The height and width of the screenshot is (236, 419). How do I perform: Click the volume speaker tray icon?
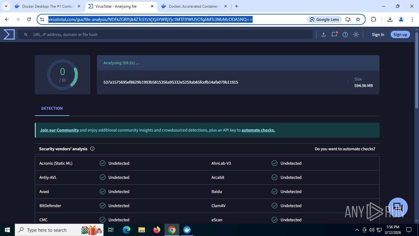[x=372, y=230]
